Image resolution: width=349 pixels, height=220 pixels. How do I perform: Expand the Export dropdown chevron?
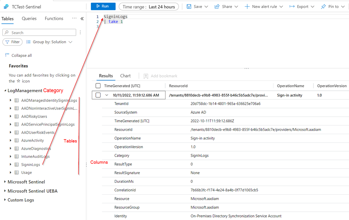312,7
